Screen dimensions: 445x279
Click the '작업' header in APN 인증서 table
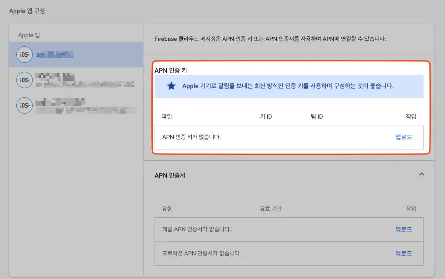[x=411, y=209]
